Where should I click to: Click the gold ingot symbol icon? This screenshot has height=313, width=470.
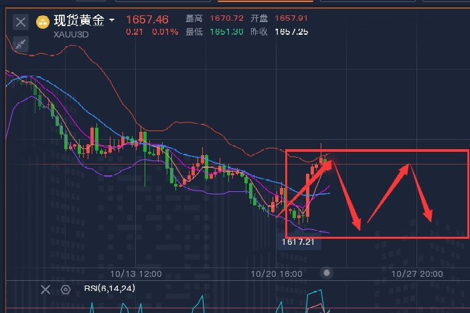click(43, 22)
